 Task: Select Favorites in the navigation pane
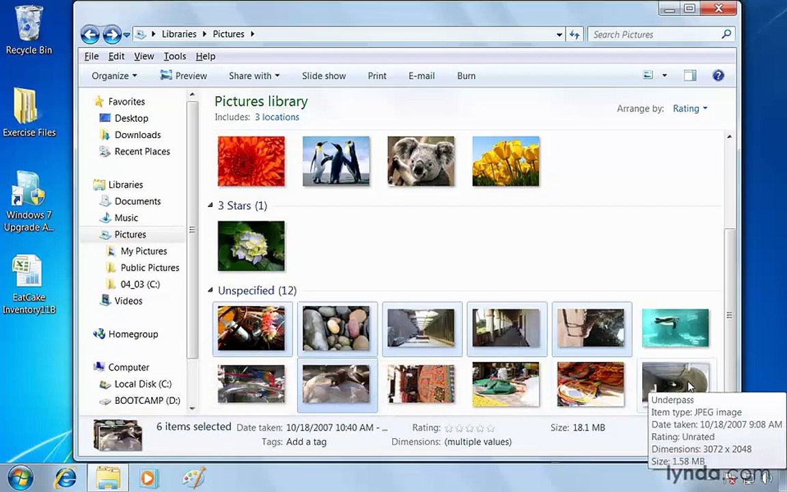pos(126,101)
